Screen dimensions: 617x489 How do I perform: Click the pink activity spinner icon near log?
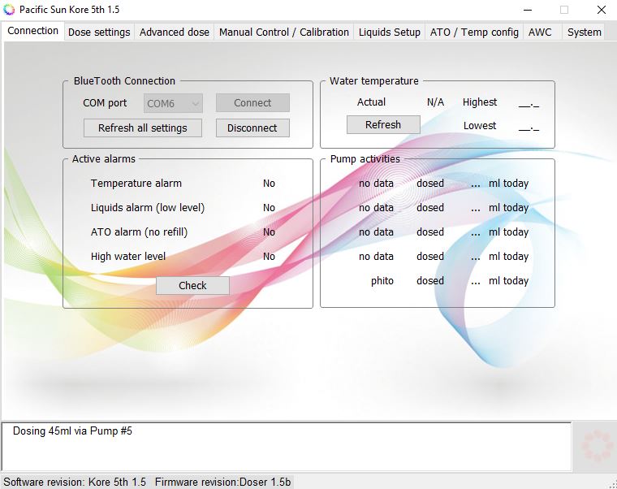point(597,446)
